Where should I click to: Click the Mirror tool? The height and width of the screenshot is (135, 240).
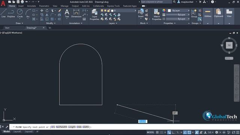tap(47, 15)
